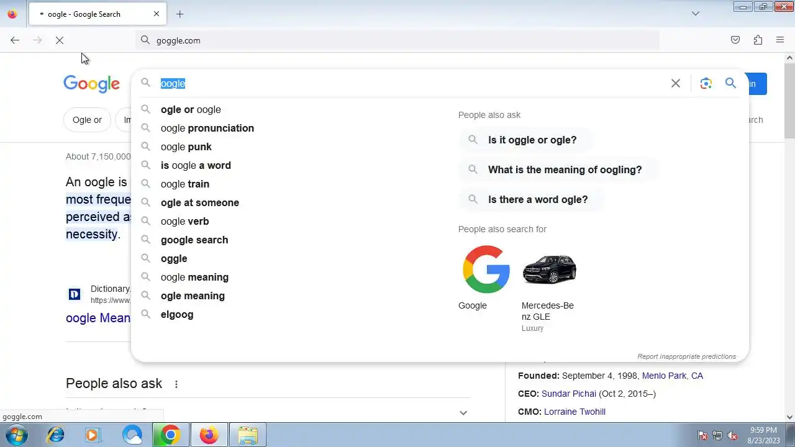Screen dimensions: 795x447
Task: Click the vertical scrollbar thumb
Action: pos(789,101)
